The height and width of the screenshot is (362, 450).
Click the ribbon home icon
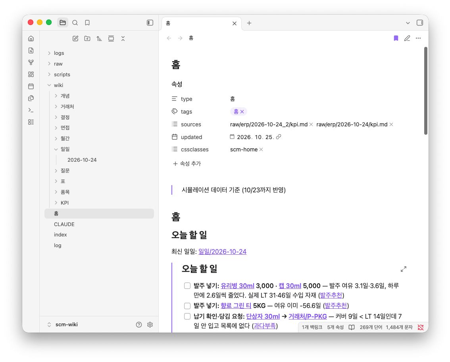pos(31,39)
